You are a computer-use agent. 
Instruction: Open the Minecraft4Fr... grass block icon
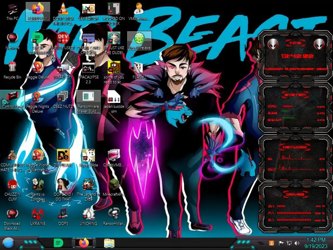click(x=114, y=187)
